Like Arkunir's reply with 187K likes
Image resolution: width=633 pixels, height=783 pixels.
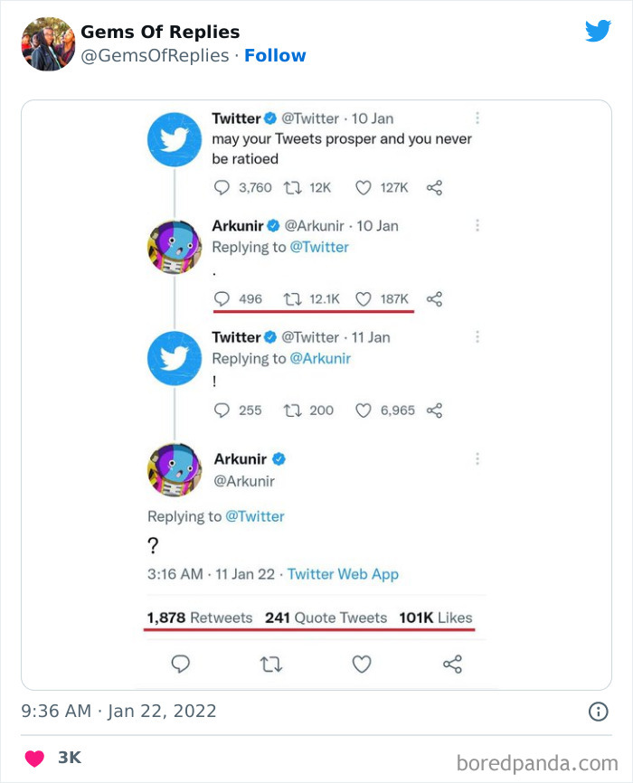tap(364, 298)
